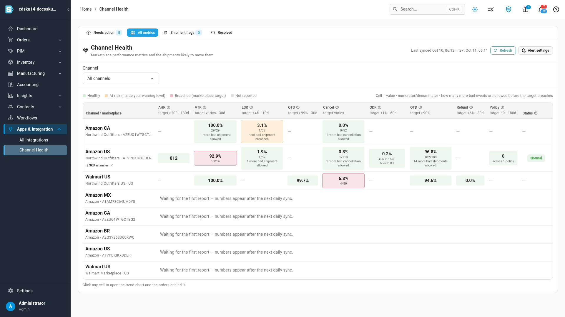Open the help question mark icon
This screenshot has width=565, height=317.
coord(556,9)
